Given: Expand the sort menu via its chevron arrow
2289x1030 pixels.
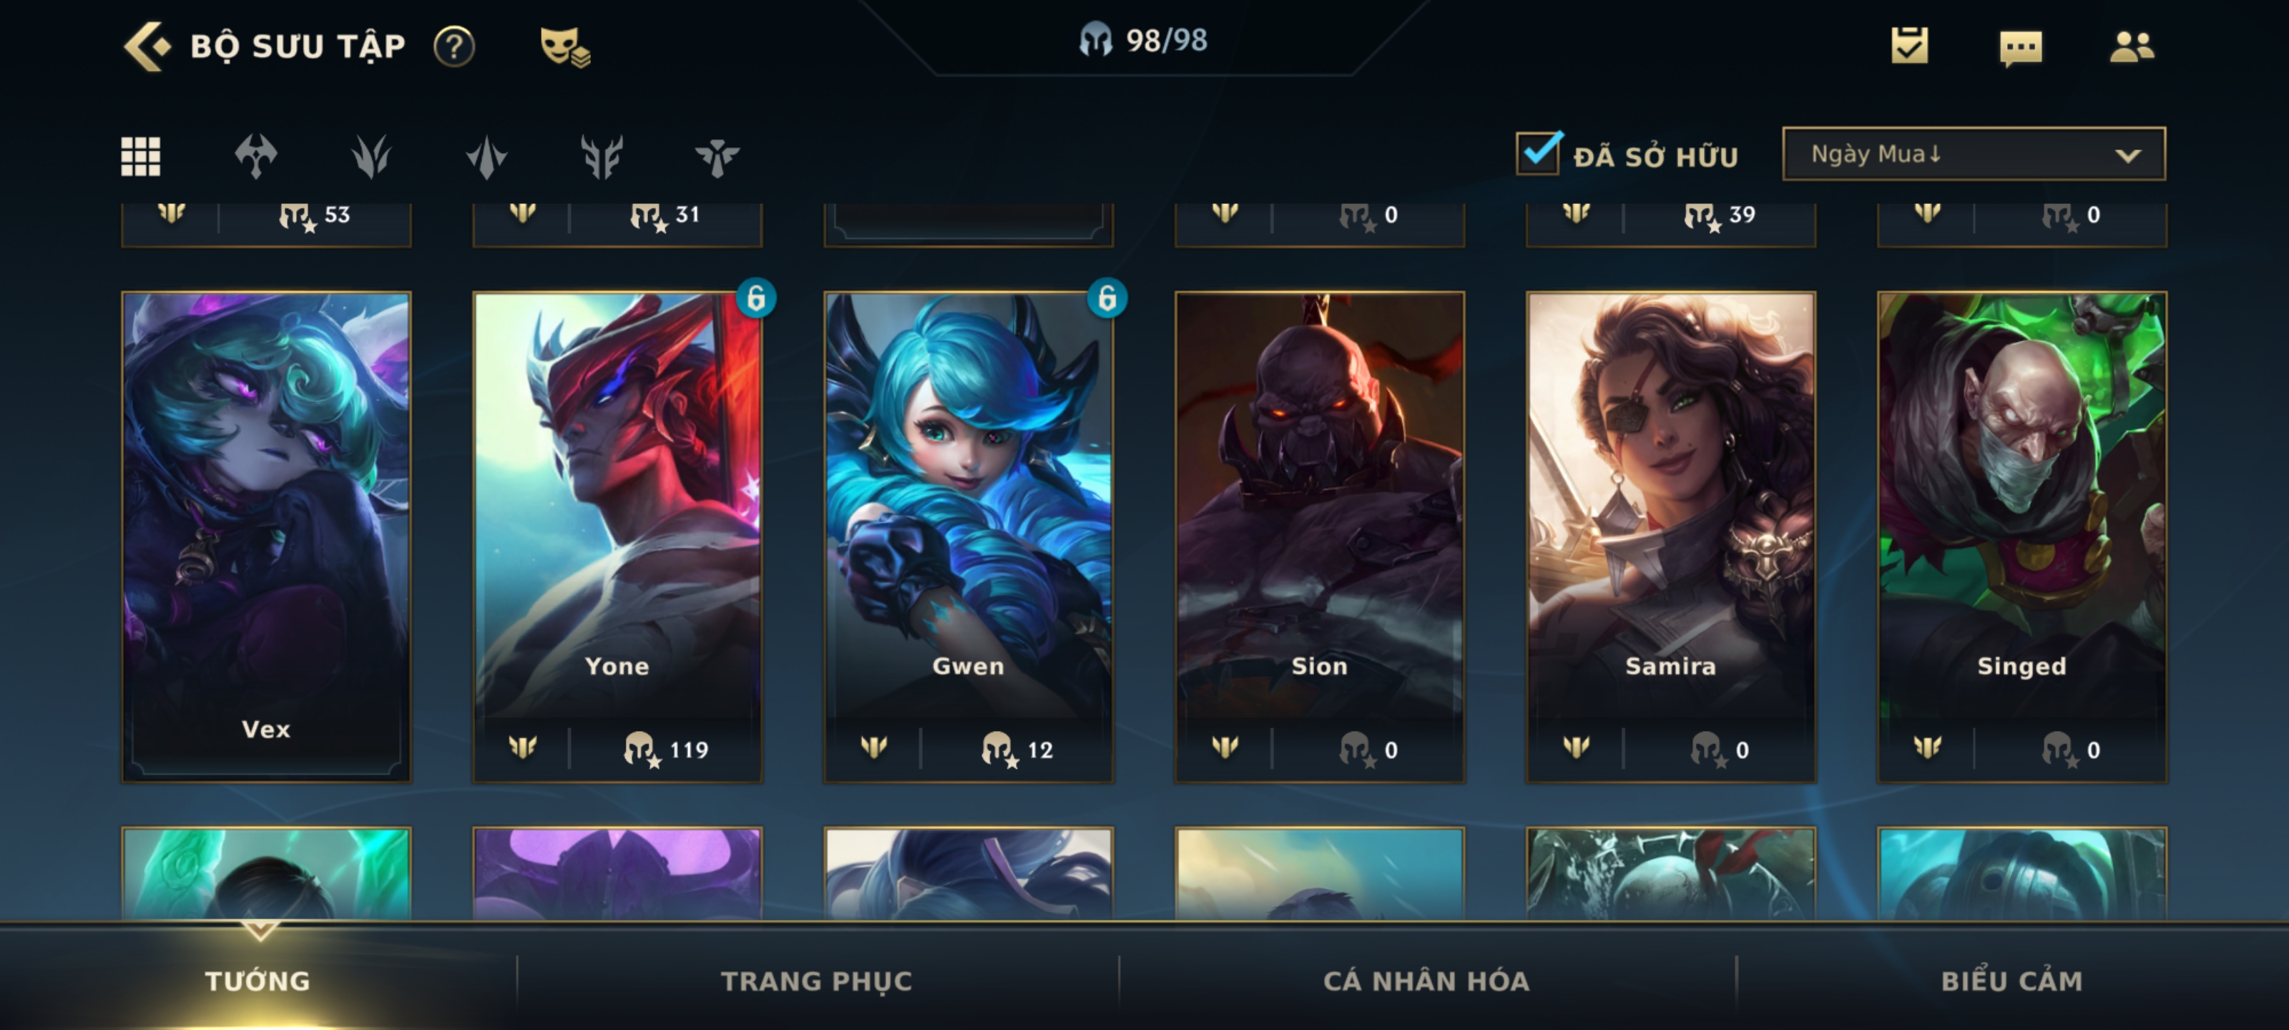Looking at the screenshot, I should point(2127,155).
